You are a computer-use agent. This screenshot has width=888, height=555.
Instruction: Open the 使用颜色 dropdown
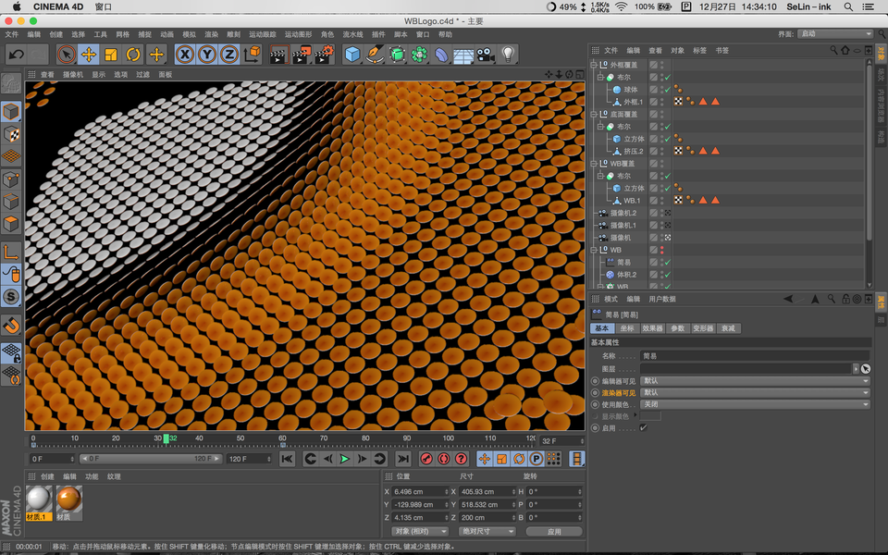click(755, 404)
